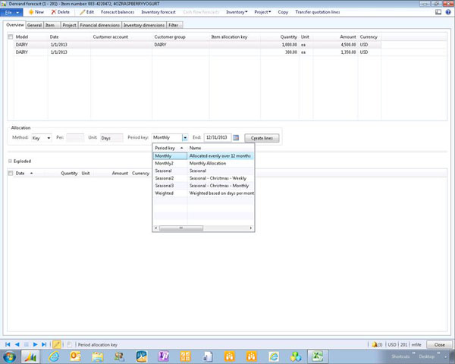Toggle select-all checkbox in Exploded grid
Viewport: 455px width, 364px height.
point(11,174)
